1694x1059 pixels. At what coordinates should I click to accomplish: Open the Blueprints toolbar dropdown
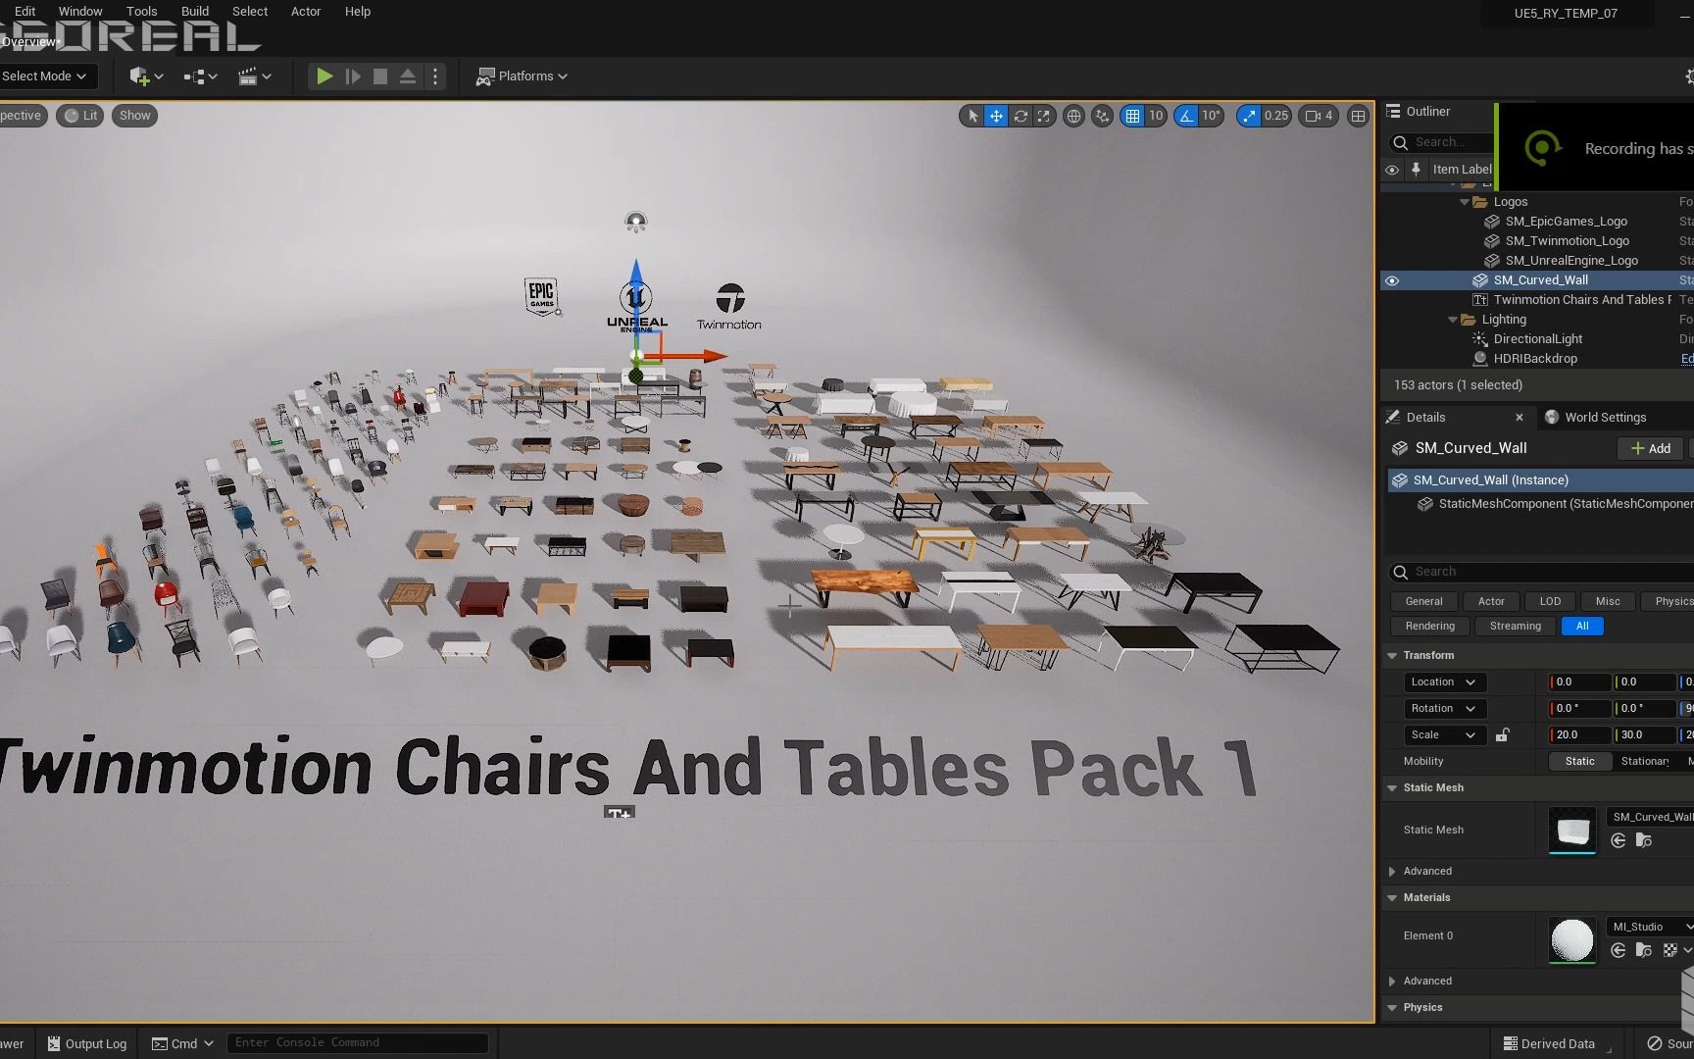(x=200, y=76)
